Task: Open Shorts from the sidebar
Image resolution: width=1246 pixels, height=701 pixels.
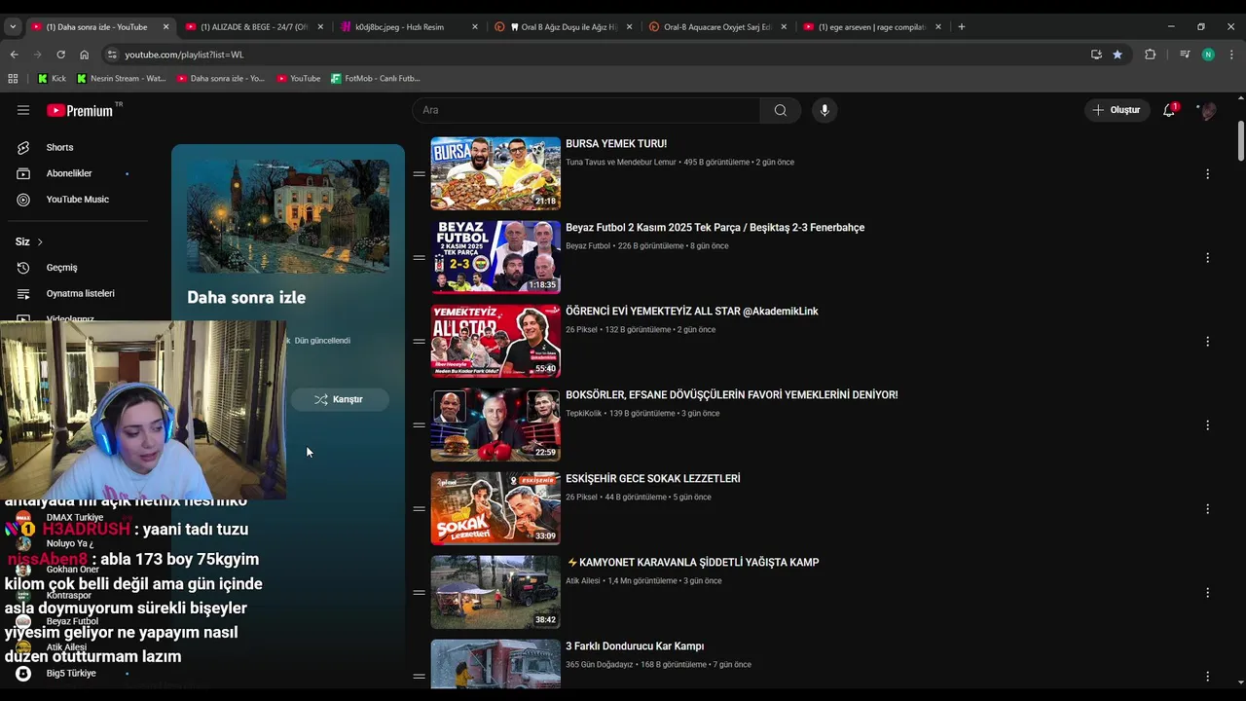Action: (59, 147)
